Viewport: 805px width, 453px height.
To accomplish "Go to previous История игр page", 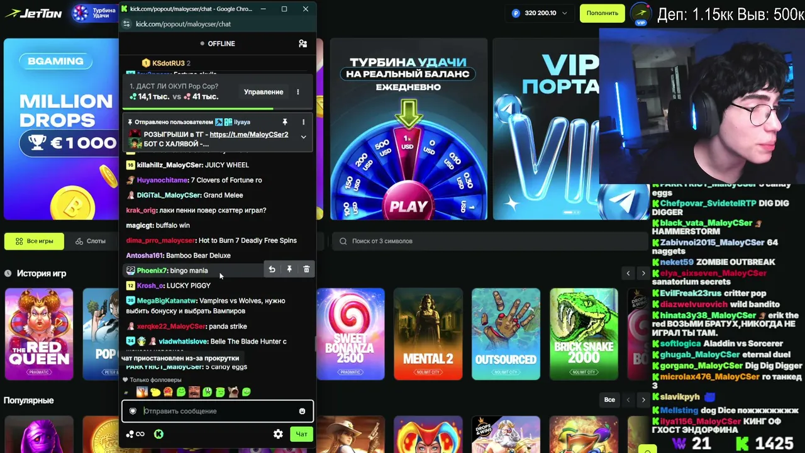I will tap(628, 273).
